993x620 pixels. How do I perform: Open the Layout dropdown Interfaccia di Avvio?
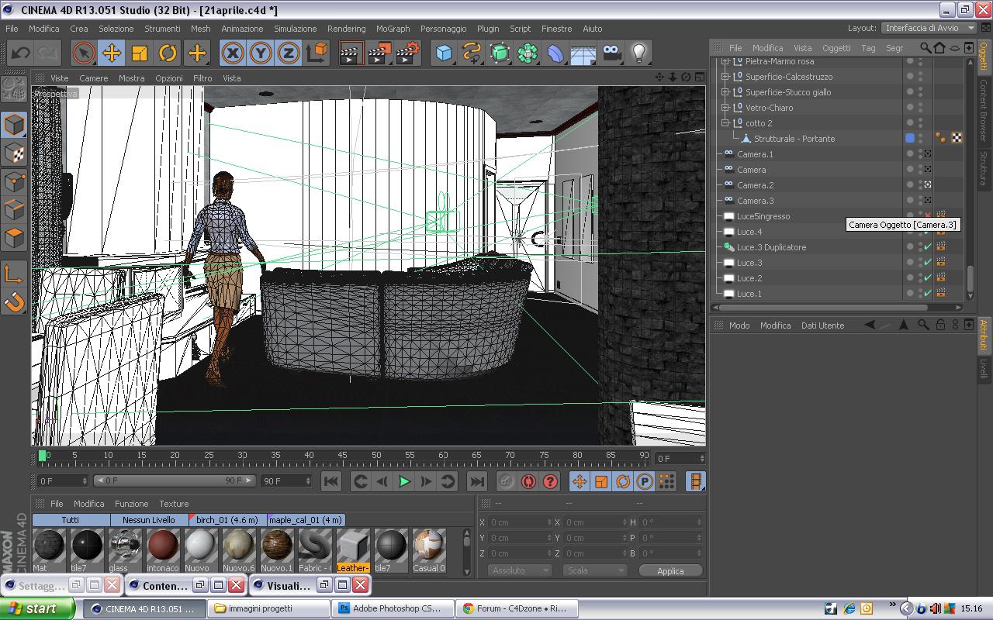tap(929, 28)
